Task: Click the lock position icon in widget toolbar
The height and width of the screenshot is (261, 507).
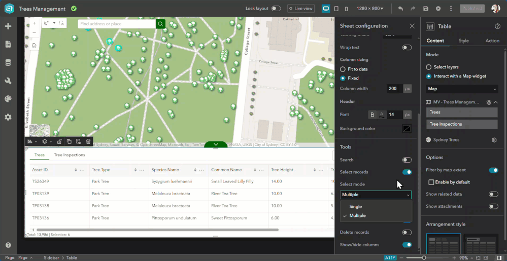Action: tap(59, 141)
